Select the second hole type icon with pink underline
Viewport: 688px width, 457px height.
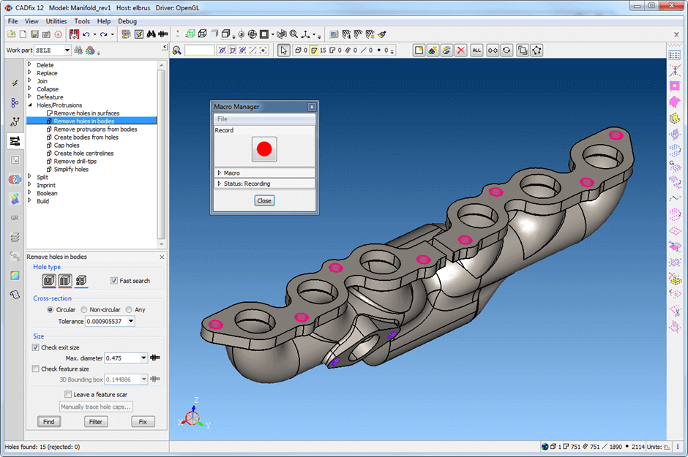point(65,280)
